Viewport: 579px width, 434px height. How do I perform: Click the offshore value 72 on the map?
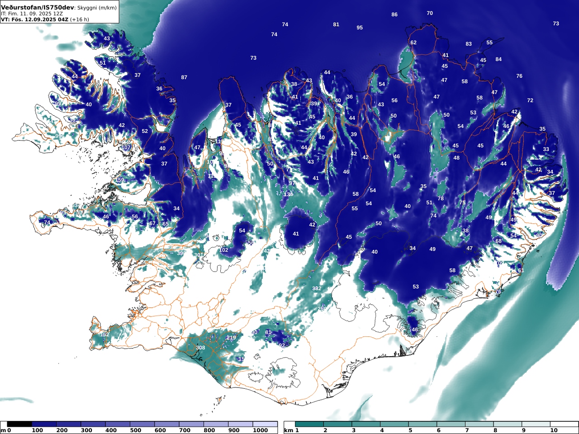(530, 100)
